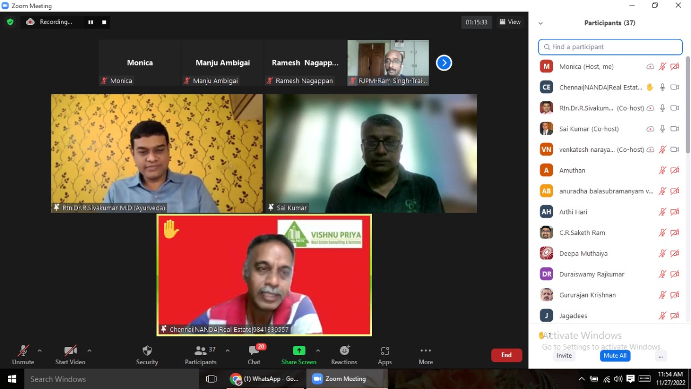This screenshot has height=389, width=691.
Task: Open the Chat panel icon
Action: tap(254, 351)
